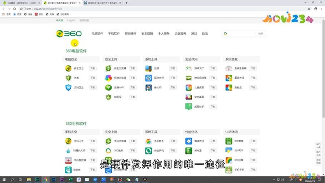This screenshot has width=325, height=183.
Task: Click the 手机助手 icon
Action: (x=149, y=141)
